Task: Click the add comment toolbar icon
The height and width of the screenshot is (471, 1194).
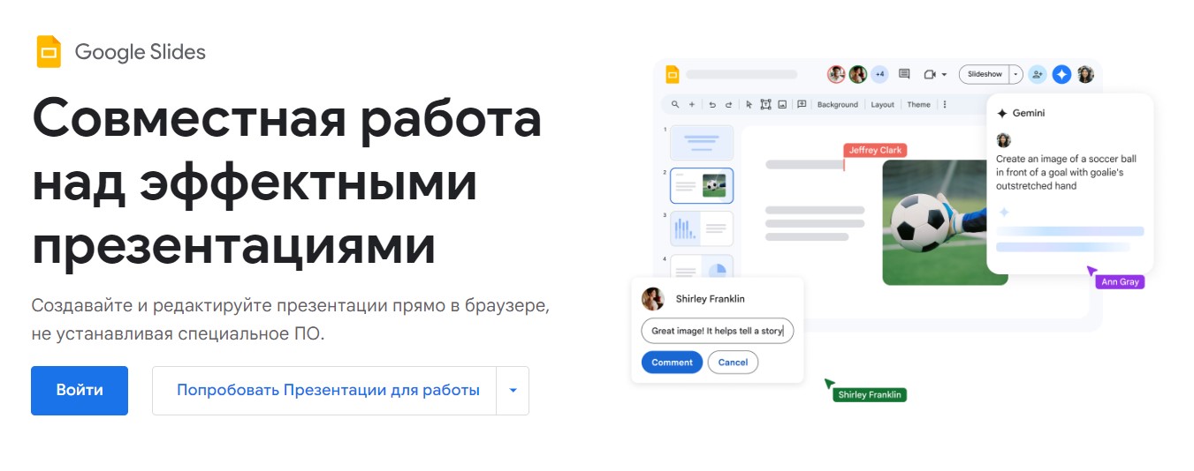Action: tap(802, 104)
